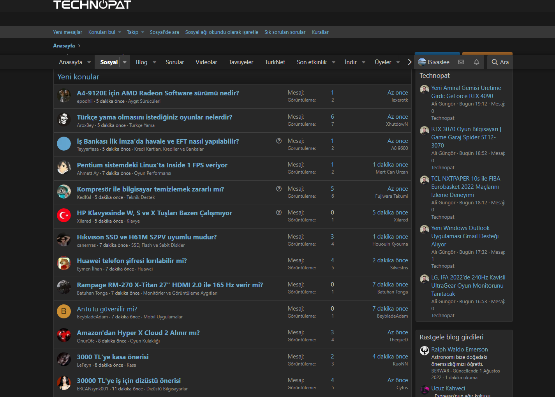
Task: Click the Anasayfa breadcrumb link
Action: [x=64, y=46]
